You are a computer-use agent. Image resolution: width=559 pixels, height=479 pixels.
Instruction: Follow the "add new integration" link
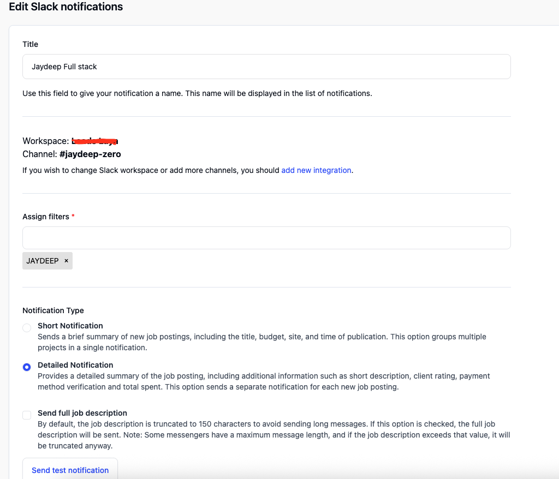pyautogui.click(x=316, y=170)
